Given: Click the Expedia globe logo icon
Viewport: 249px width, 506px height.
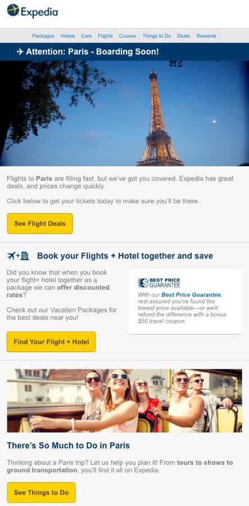Looking at the screenshot, I should (13, 10).
